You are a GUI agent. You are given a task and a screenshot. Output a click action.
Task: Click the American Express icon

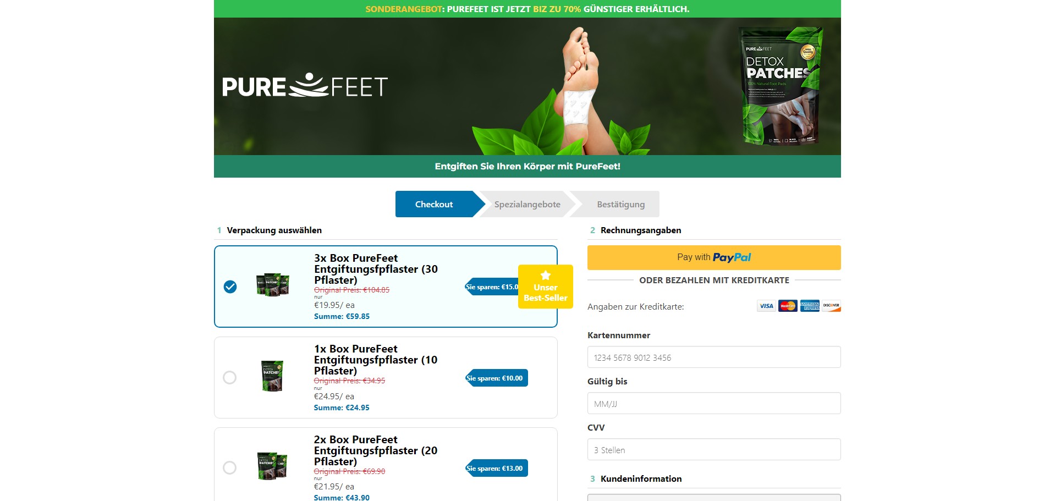[810, 306]
